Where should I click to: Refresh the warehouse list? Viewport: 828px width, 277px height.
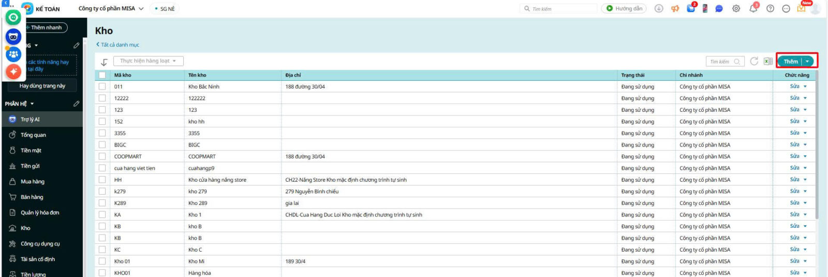[754, 62]
